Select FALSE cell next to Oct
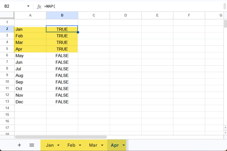 tap(62, 89)
